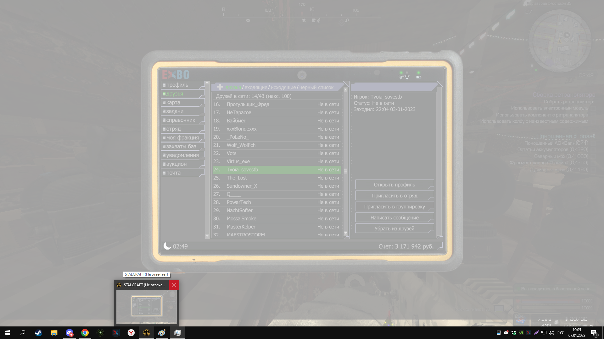Open the NVIDIA tray icon
604x339 pixels.
click(521, 333)
